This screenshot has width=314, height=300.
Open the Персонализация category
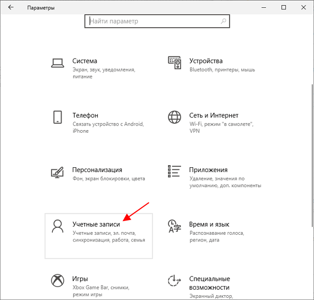click(97, 170)
